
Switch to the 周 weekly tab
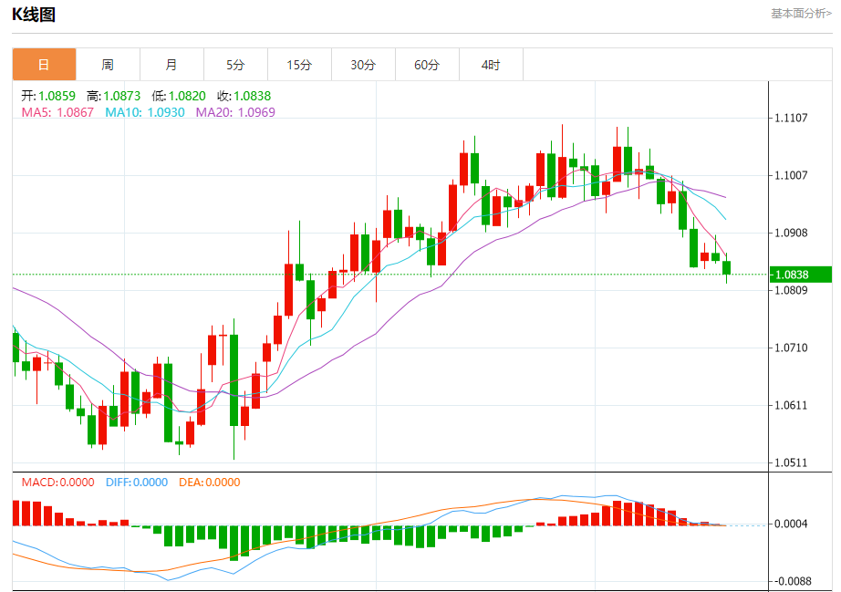[x=108, y=65]
